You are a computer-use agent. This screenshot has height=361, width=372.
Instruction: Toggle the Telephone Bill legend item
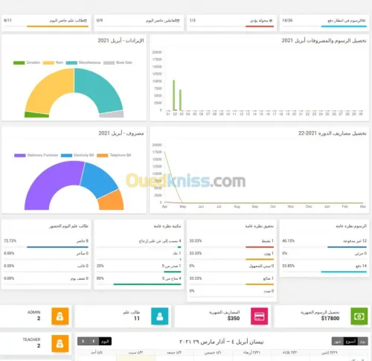point(114,155)
